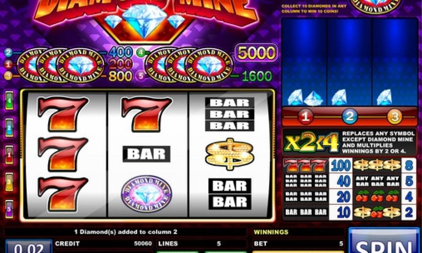Screen dimensions: 422x253
Task: Click the SPIN button
Action: tap(384, 241)
